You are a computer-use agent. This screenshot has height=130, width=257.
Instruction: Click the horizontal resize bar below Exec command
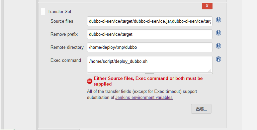150,73
